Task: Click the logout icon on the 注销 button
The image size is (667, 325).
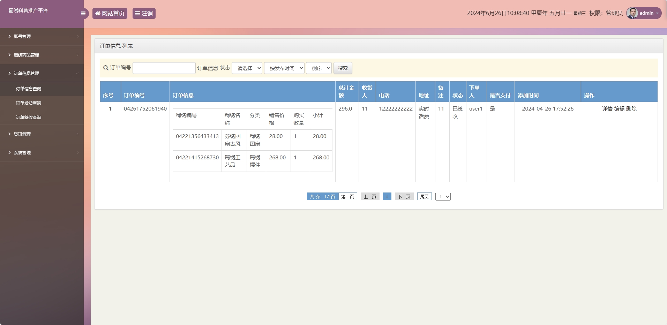Action: (138, 13)
